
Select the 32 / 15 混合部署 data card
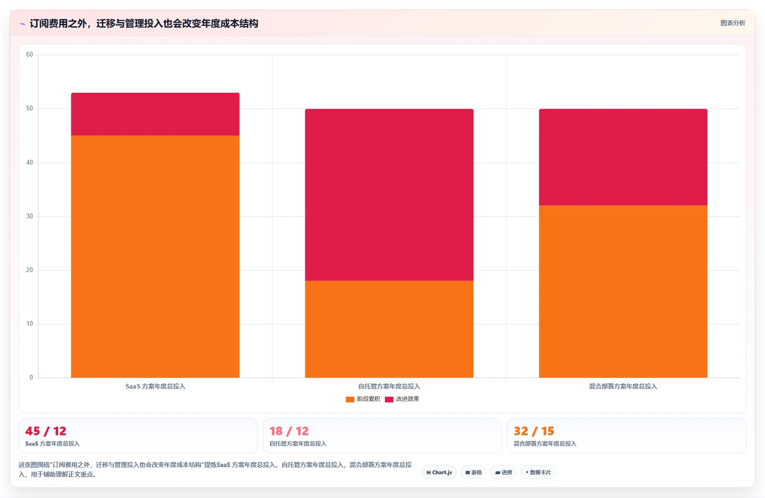tap(626, 436)
